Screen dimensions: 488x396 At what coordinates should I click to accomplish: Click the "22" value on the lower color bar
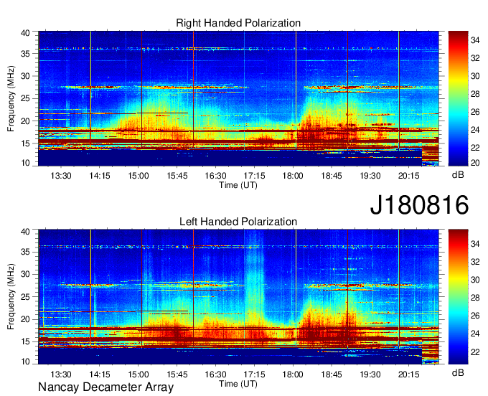pos(475,352)
